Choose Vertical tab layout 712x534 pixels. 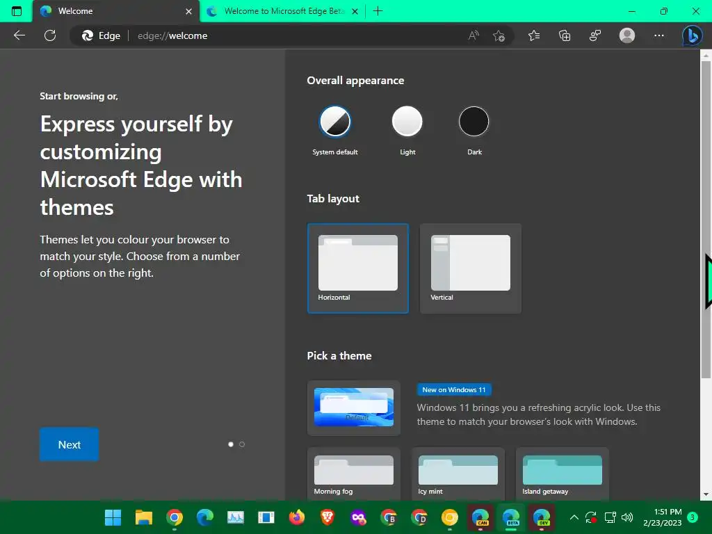click(471, 268)
